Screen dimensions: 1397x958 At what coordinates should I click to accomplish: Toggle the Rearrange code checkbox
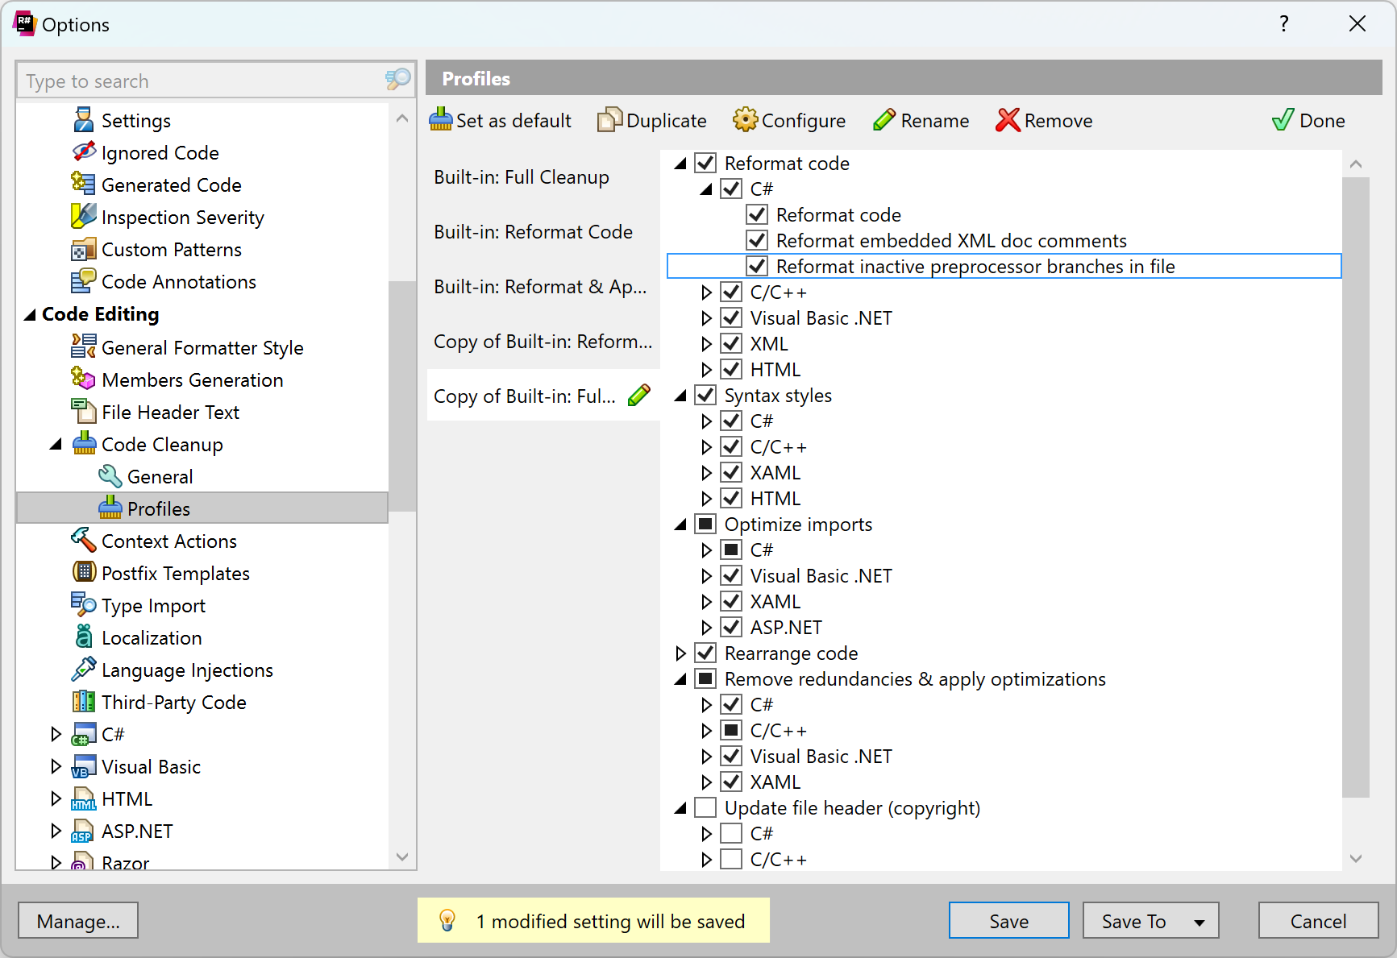coord(705,653)
